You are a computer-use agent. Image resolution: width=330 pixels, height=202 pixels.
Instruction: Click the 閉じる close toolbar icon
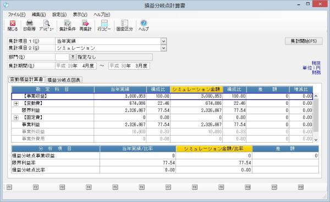pos(13,26)
